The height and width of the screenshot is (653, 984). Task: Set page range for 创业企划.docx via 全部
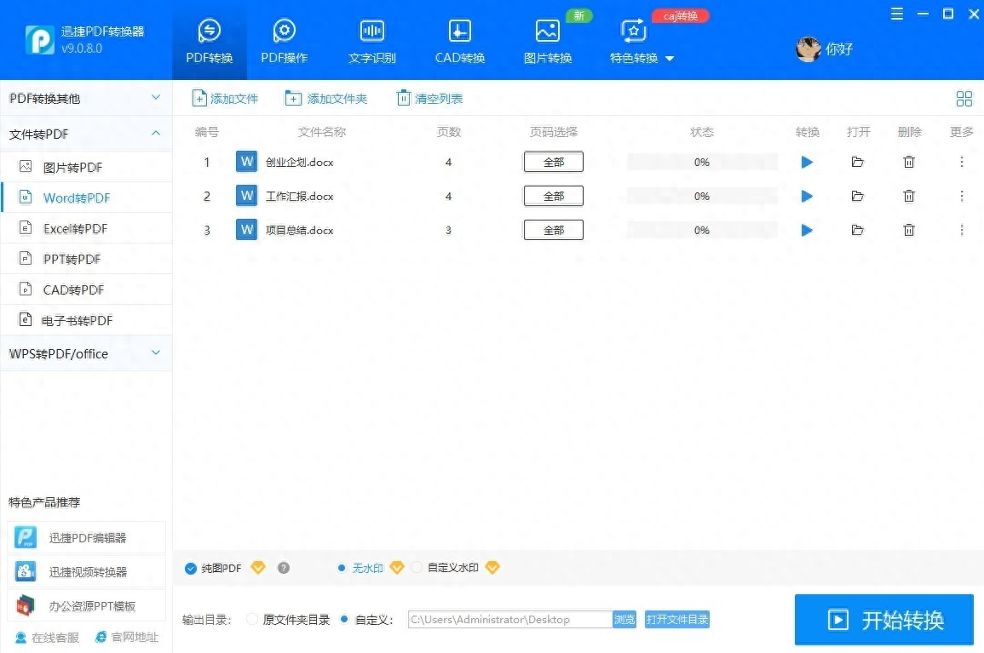pyautogui.click(x=553, y=162)
